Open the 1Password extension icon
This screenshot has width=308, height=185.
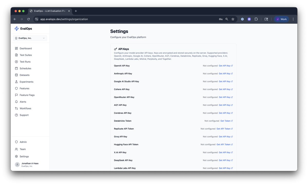point(242,19)
